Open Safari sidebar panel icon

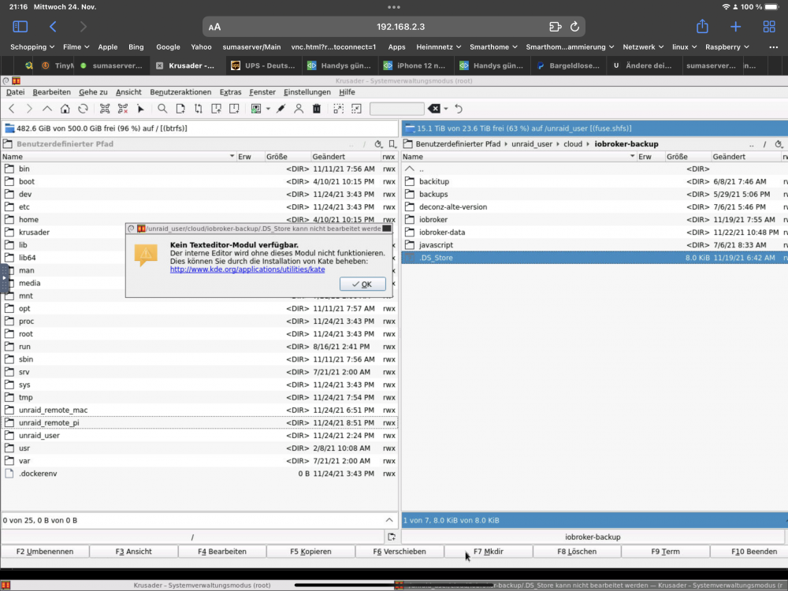tap(20, 27)
